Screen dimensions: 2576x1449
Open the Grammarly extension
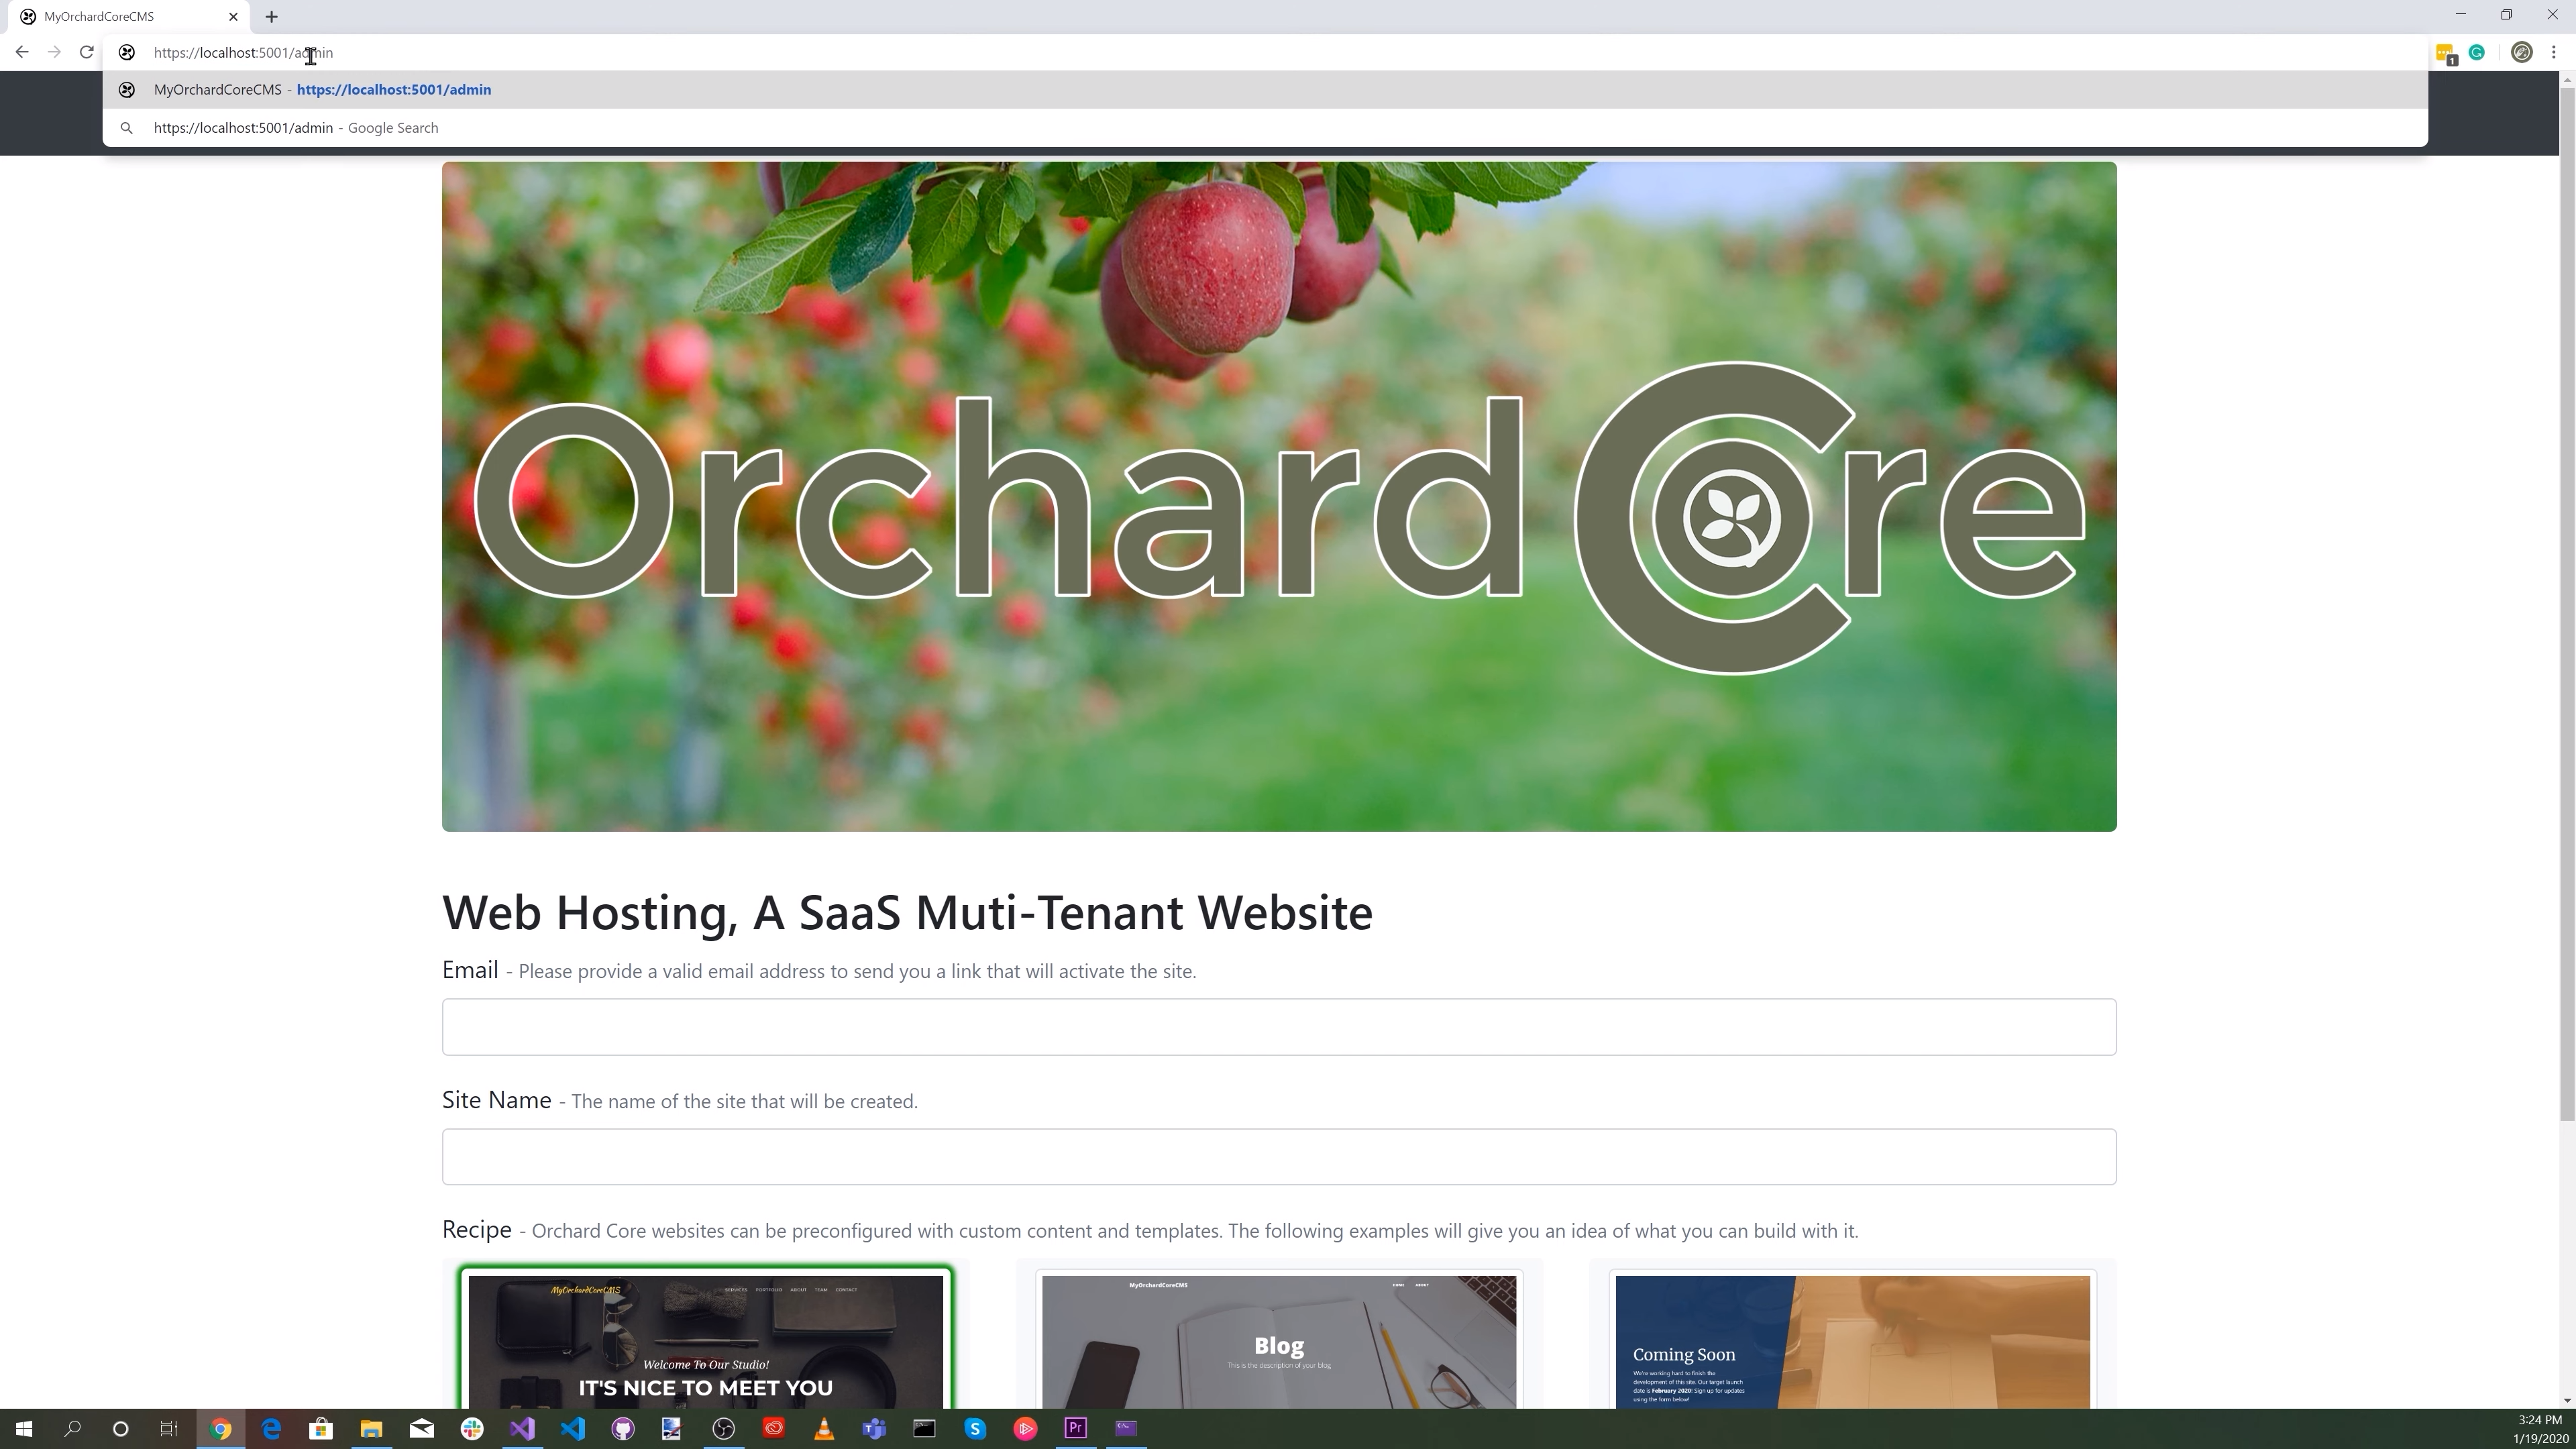coord(2477,52)
